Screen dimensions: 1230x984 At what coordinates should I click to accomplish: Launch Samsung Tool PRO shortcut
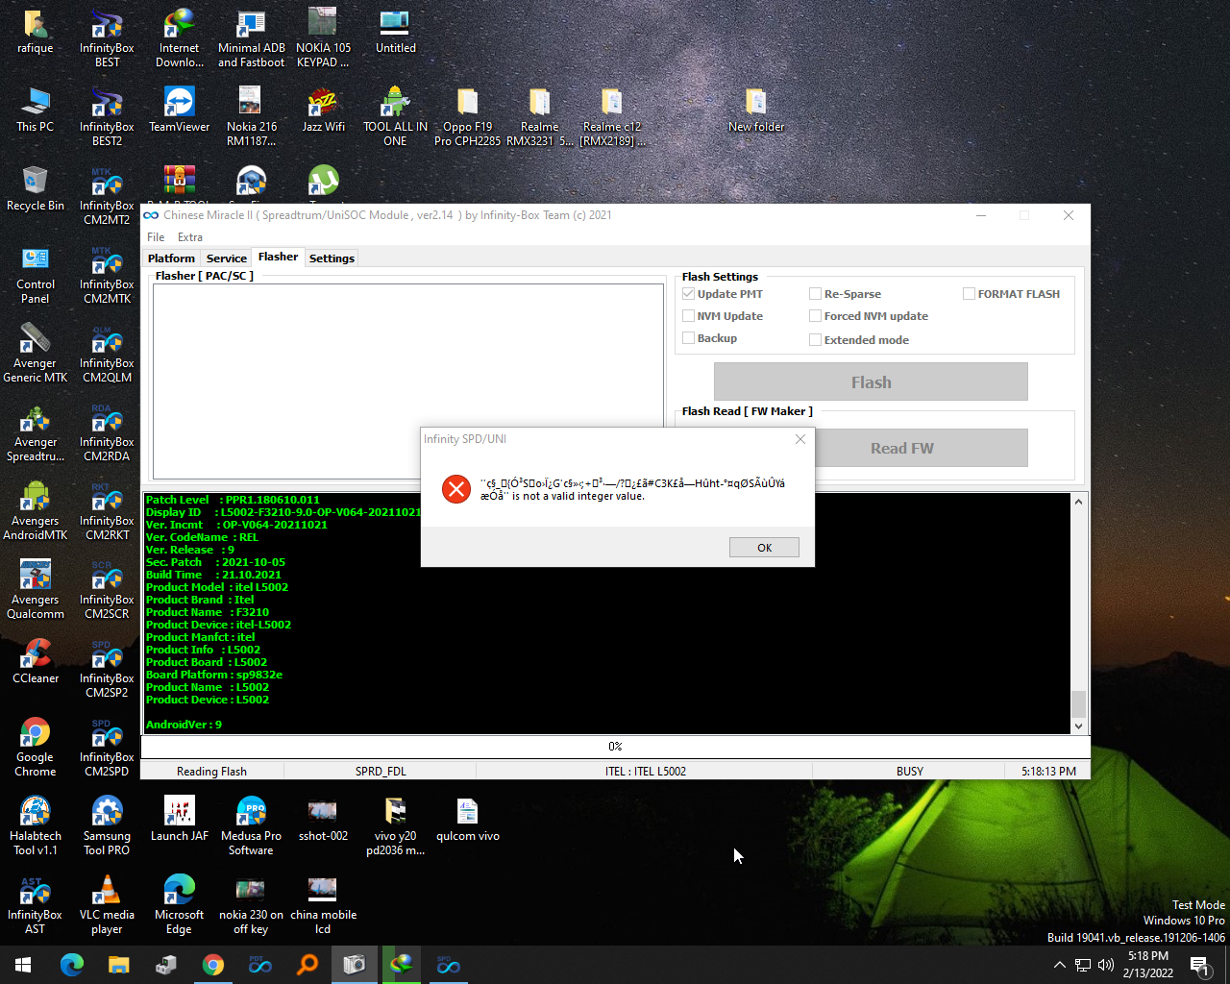click(107, 825)
